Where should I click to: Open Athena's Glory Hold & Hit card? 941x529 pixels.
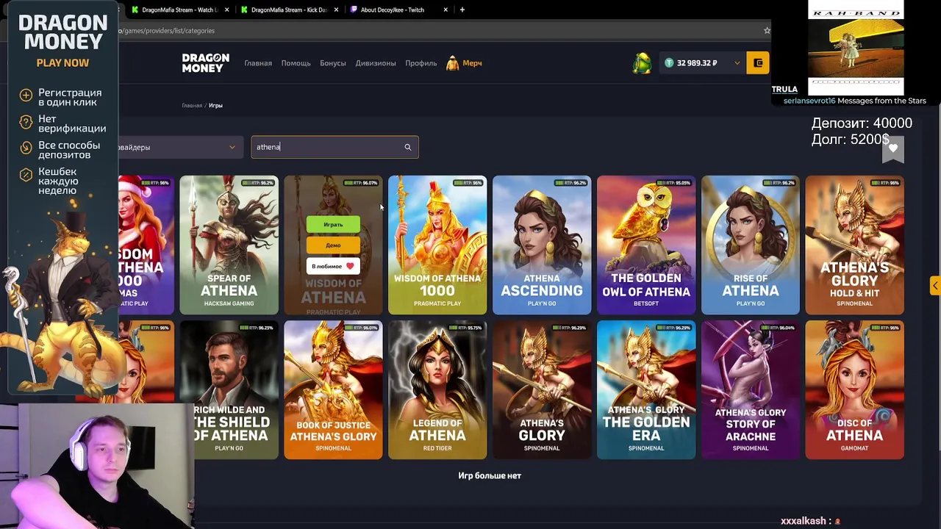pyautogui.click(x=854, y=245)
